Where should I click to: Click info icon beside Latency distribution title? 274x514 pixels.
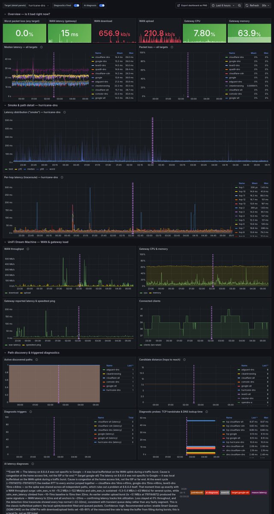coord(64,112)
